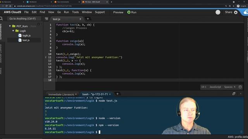The height and width of the screenshot is (139, 248).
Task: Click the cloud icon at top right
Action: pos(246,12)
